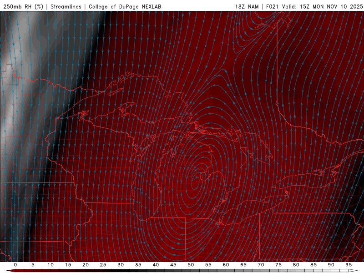
Task: Click the "F021" forecast hour label
Action: [x=272, y=6]
